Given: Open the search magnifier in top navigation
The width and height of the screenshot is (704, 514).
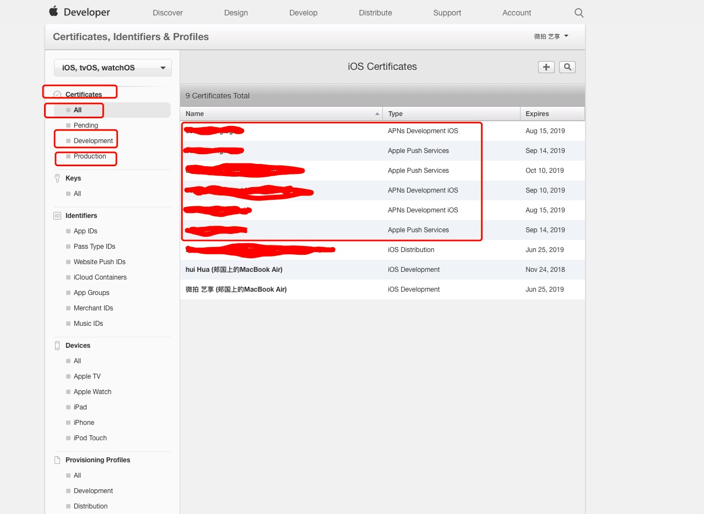Looking at the screenshot, I should (x=578, y=13).
